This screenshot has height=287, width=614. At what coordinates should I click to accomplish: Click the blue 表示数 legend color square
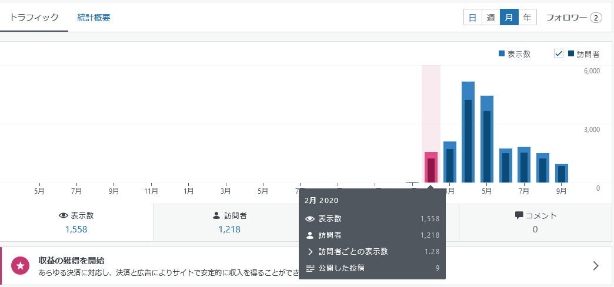coord(502,54)
